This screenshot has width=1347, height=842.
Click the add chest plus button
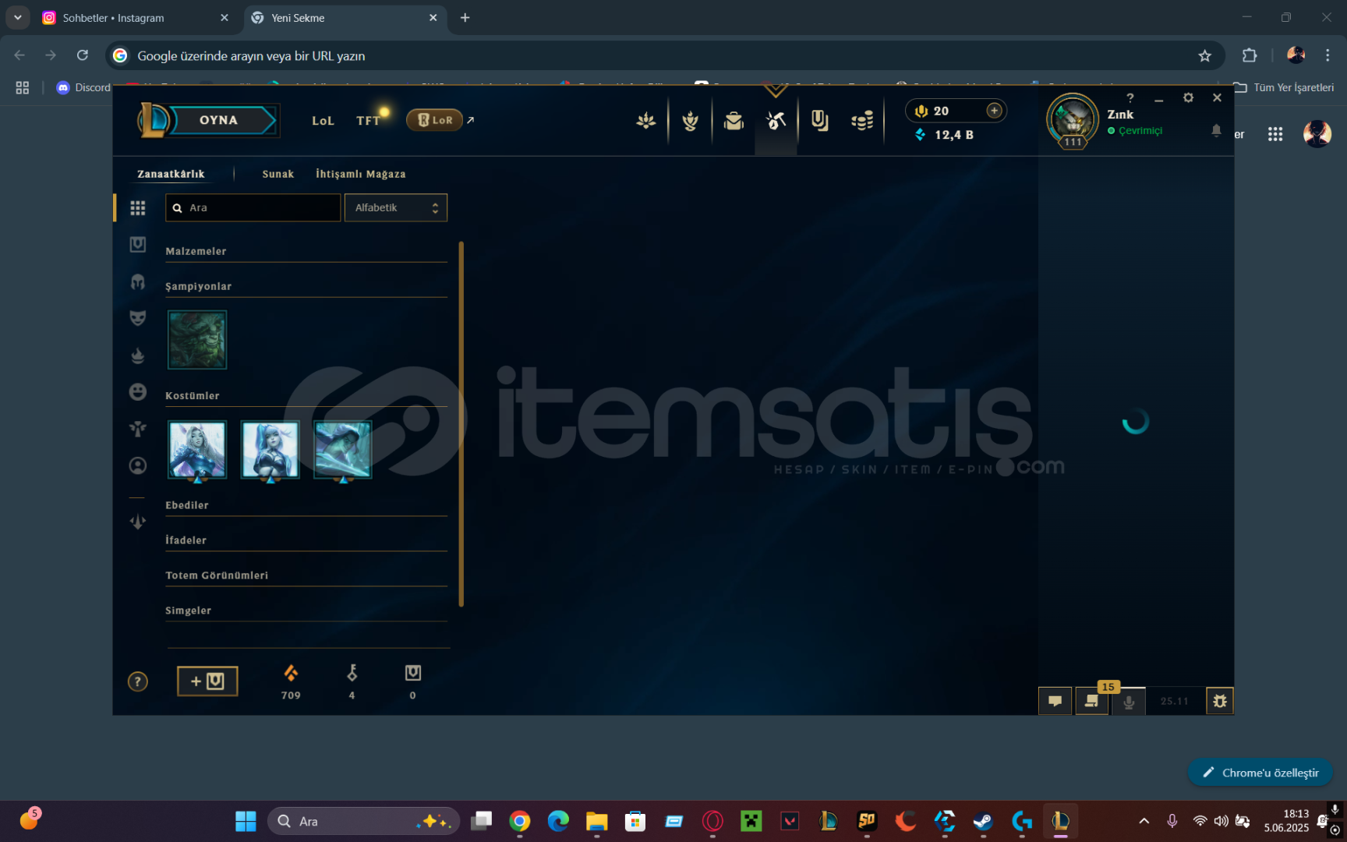[207, 681]
